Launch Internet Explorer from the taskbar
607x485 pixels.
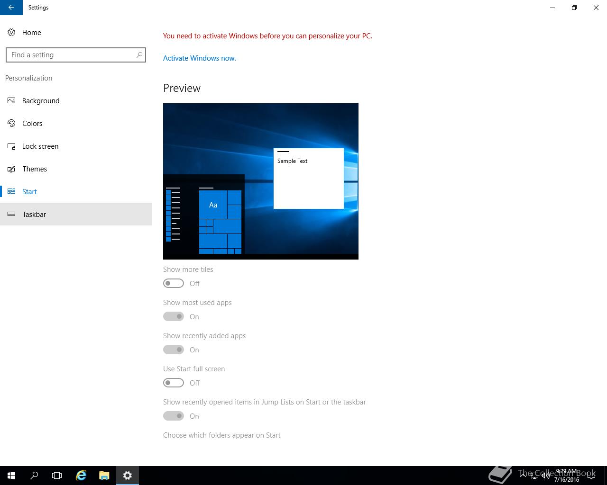[81, 476]
